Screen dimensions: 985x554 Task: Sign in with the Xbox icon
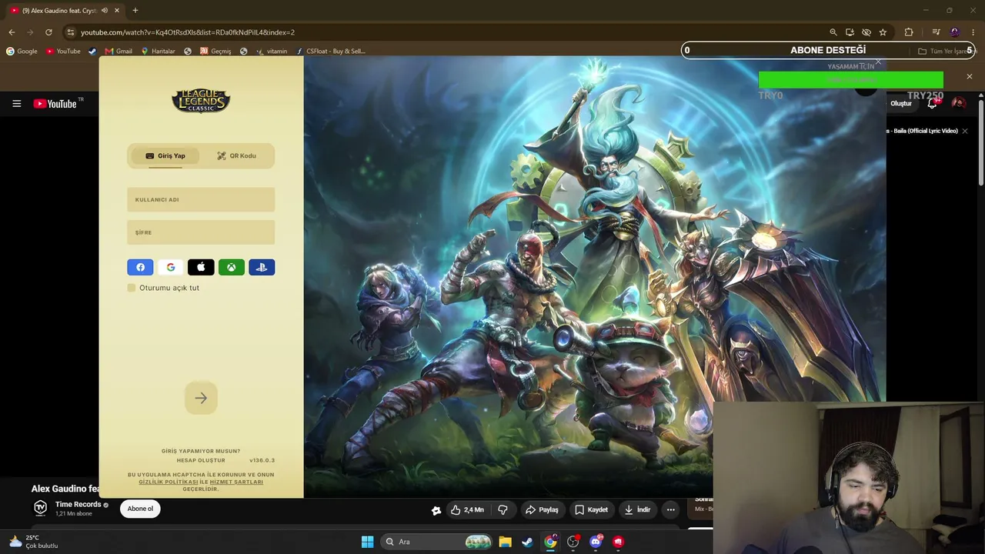[x=231, y=267]
